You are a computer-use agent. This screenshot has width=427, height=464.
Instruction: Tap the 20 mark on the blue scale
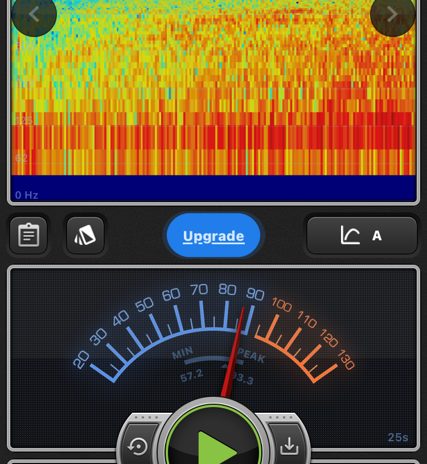81,359
